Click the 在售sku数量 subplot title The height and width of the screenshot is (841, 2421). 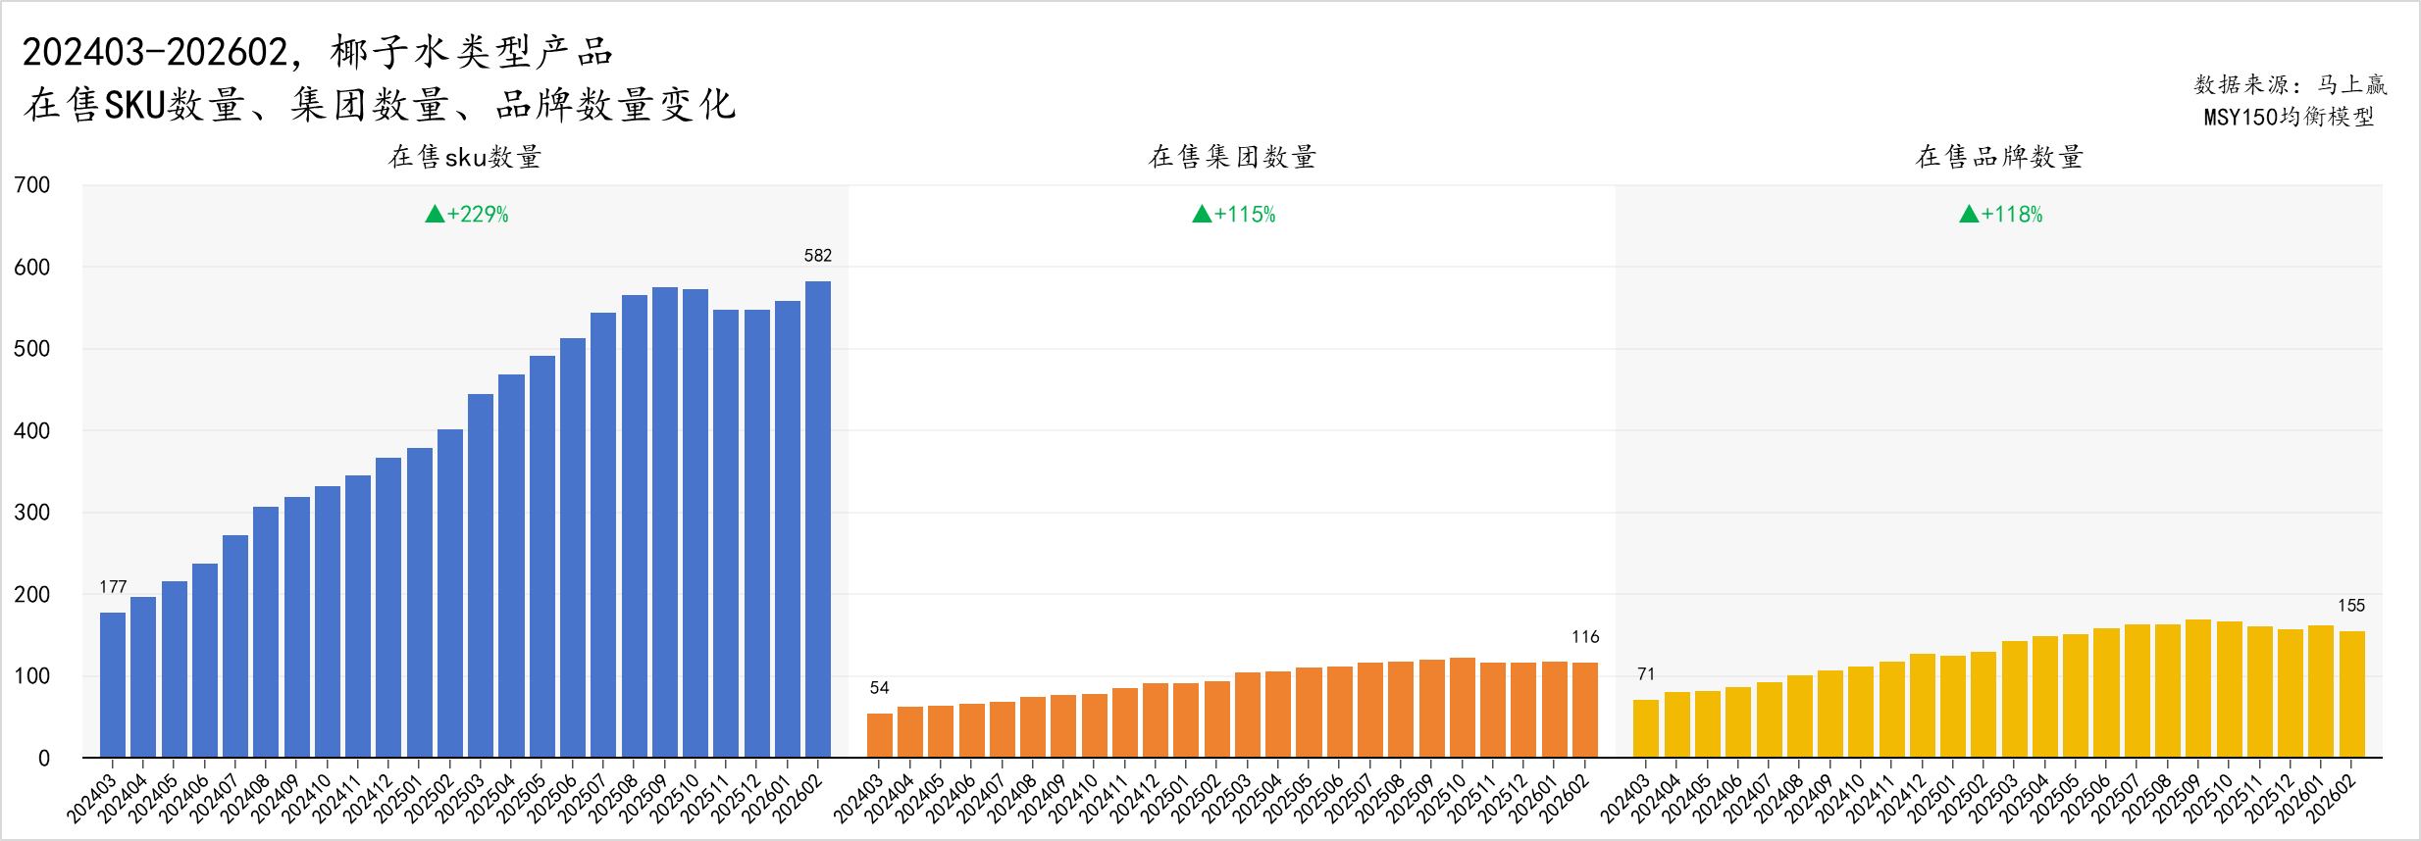point(465,157)
